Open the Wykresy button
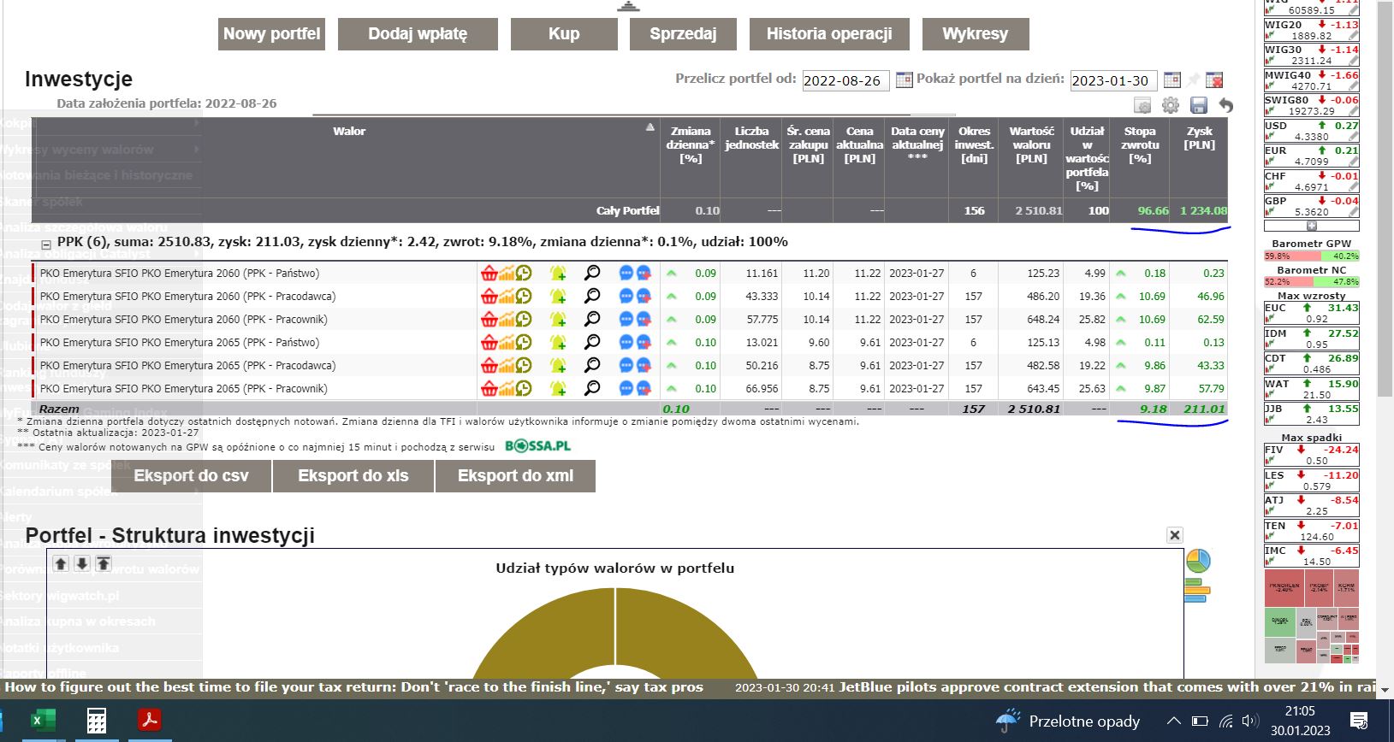The image size is (1394, 742). [976, 34]
